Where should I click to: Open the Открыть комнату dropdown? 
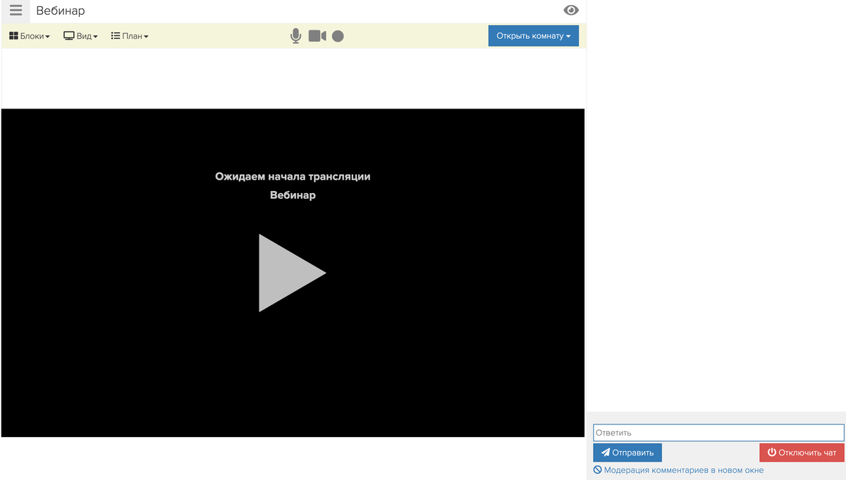(534, 36)
